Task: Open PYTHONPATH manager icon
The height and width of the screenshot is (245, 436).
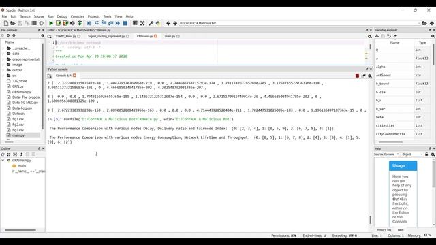Action: coord(158,23)
